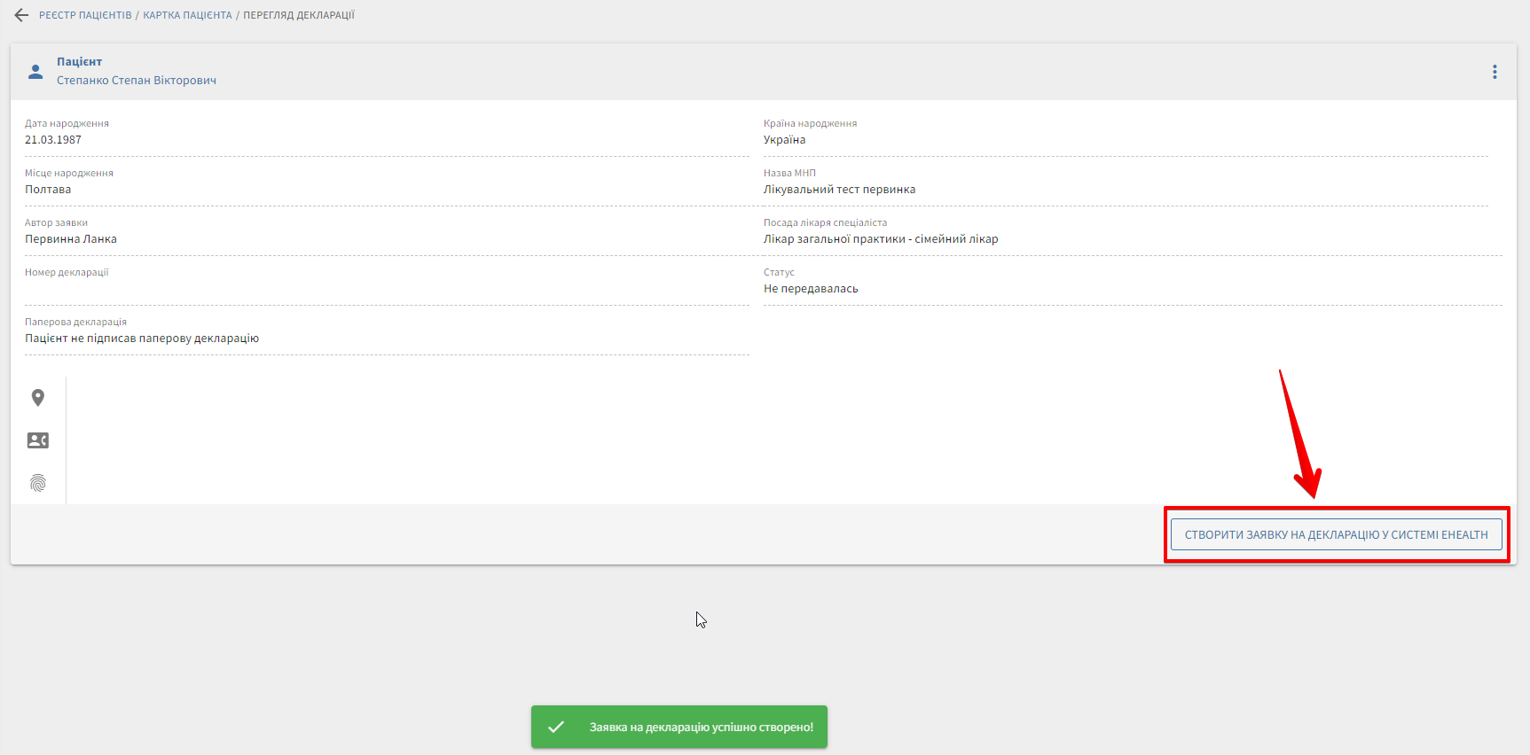Click the Перегляд декларації breadcrumb
The image size is (1530, 755).
[299, 15]
